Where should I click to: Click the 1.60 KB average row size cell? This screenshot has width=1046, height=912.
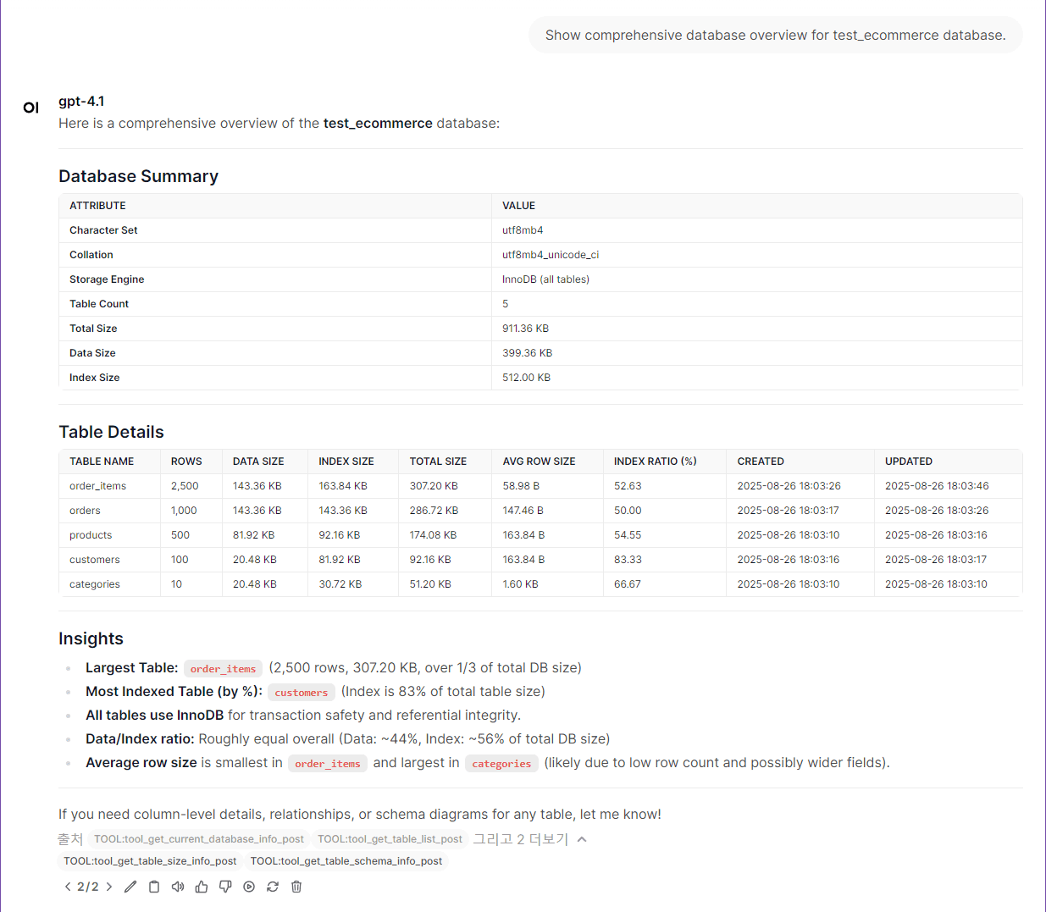click(548, 584)
